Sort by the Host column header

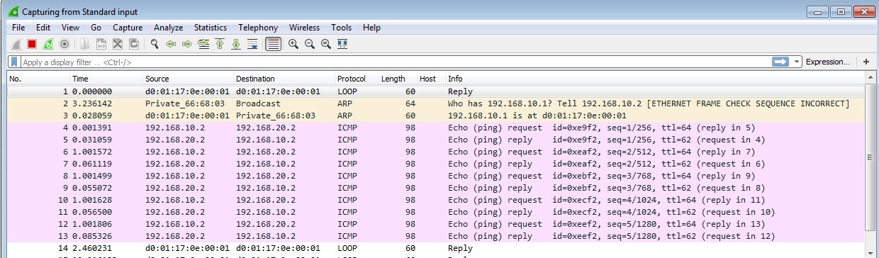pos(431,79)
